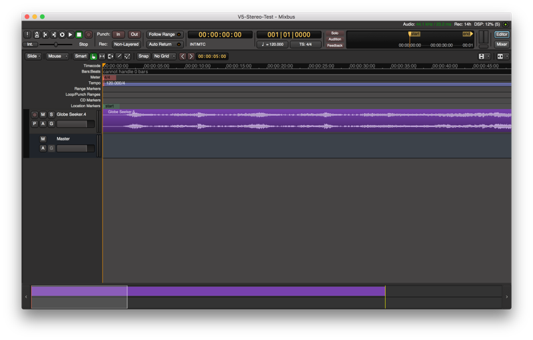
Task: Click the tempo 120.000 button
Action: [x=272, y=45]
